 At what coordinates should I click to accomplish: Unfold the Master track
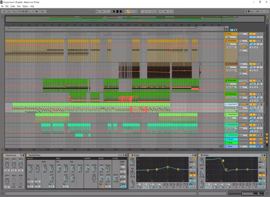226,146
